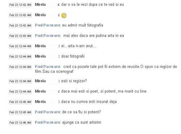The width and height of the screenshot is (181, 134).
Task: Click the message 'de ce sa fiu si potent?'
Action: click(81, 112)
